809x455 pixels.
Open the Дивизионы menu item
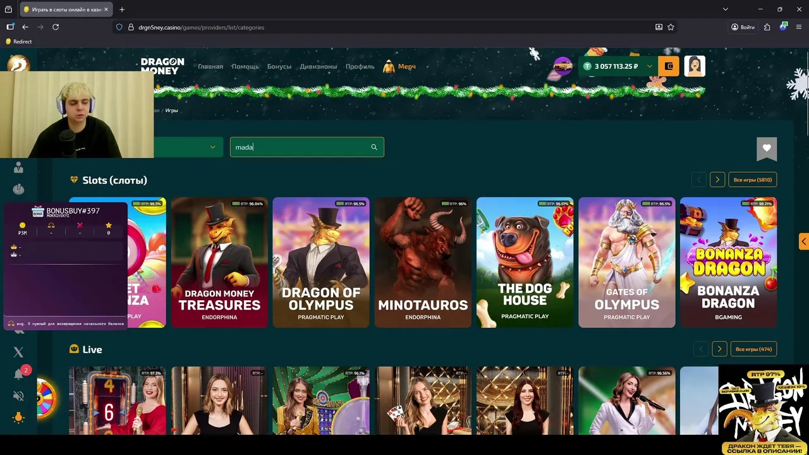(x=319, y=66)
